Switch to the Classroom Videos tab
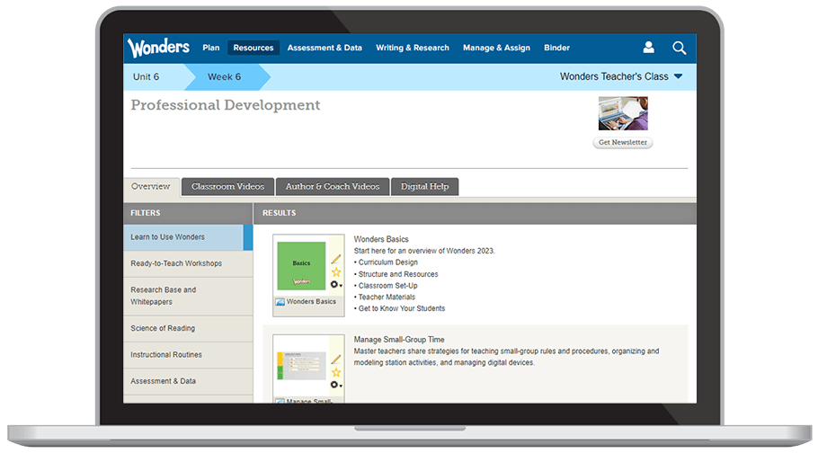 tap(227, 186)
